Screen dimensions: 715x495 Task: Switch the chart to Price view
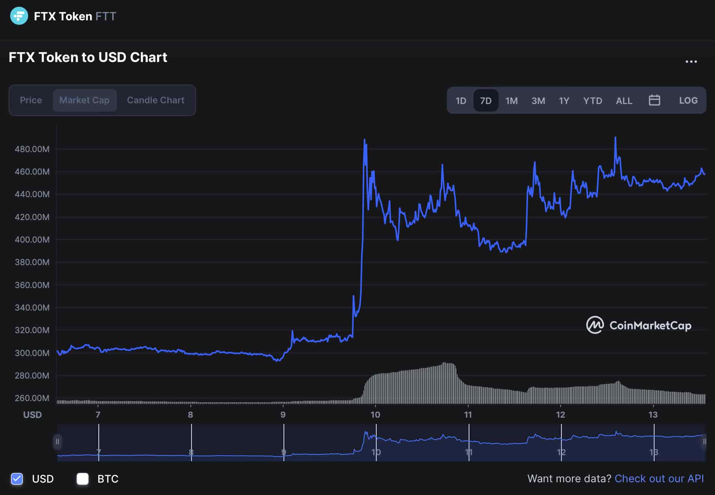pos(31,100)
